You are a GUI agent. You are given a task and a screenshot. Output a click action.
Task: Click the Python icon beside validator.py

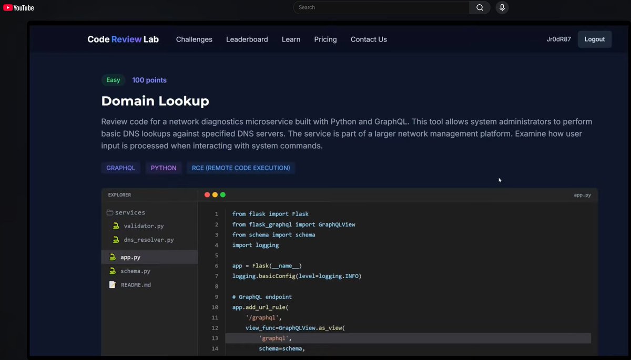[x=116, y=226]
